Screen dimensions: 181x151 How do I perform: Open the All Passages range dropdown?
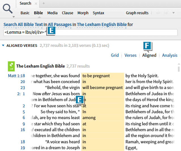[x=59, y=25]
